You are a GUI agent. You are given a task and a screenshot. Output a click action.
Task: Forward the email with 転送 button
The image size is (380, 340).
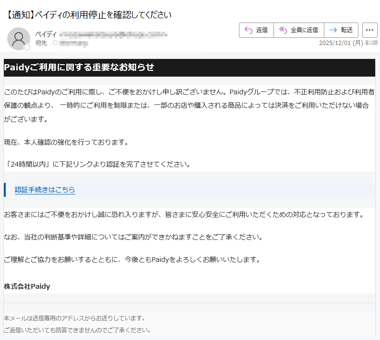pos(341,30)
